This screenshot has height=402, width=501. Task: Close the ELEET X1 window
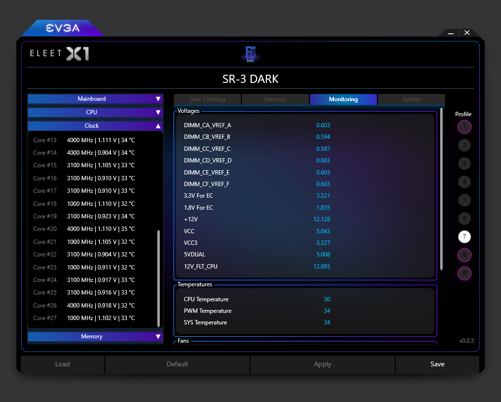[467, 33]
